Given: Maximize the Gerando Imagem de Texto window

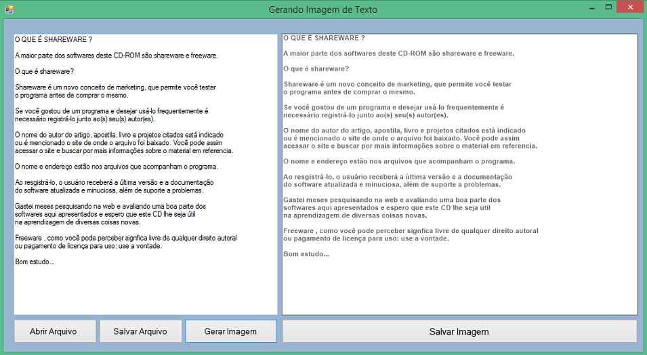Looking at the screenshot, I should (x=608, y=7).
